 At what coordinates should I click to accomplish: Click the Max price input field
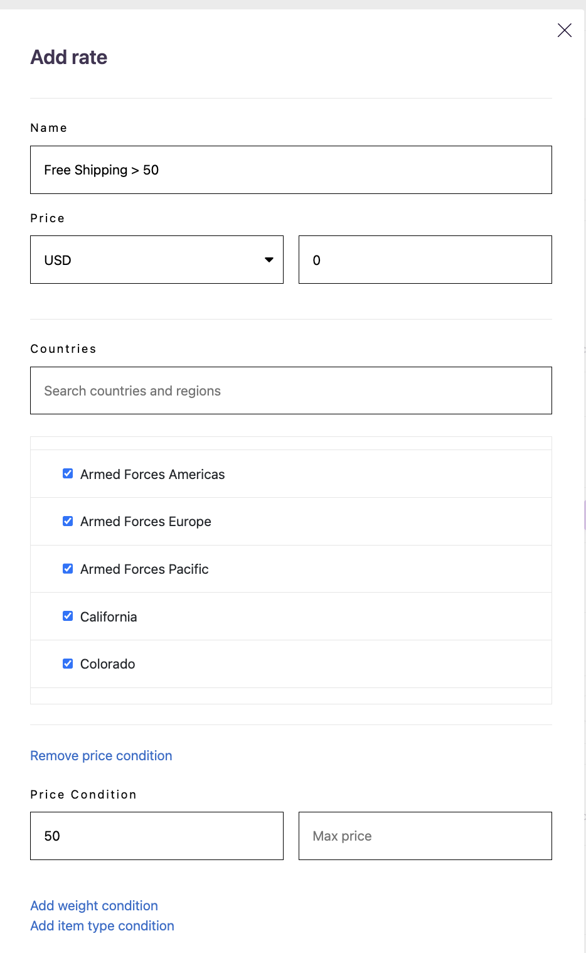pyautogui.click(x=425, y=836)
